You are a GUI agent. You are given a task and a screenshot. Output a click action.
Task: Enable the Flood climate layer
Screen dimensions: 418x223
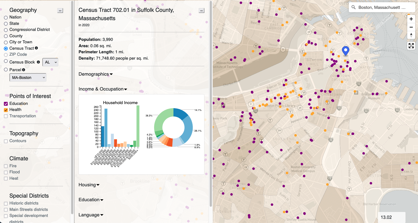click(6, 172)
